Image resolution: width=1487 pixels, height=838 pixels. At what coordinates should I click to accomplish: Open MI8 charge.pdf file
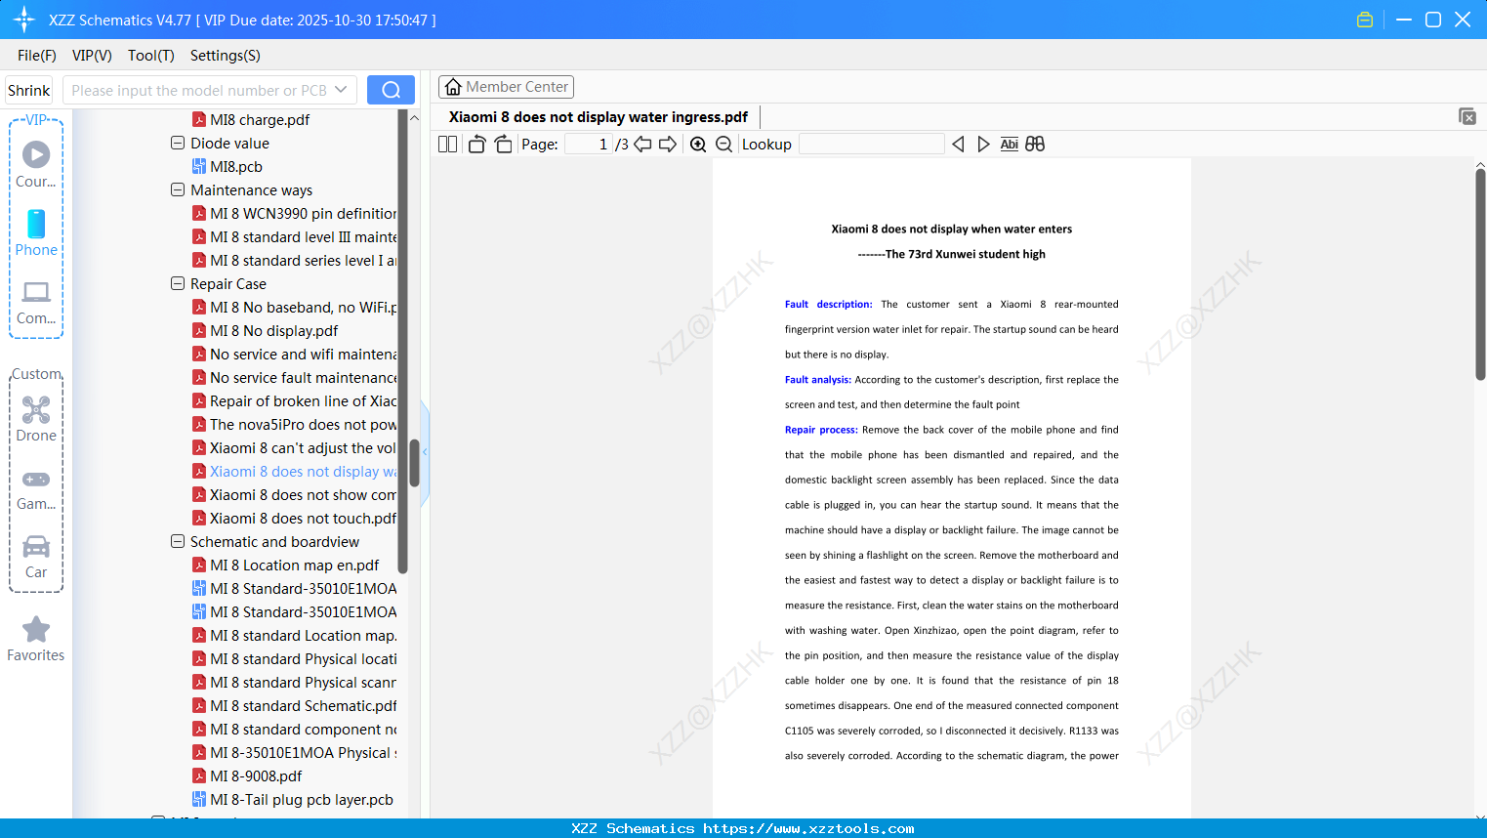pyautogui.click(x=251, y=119)
